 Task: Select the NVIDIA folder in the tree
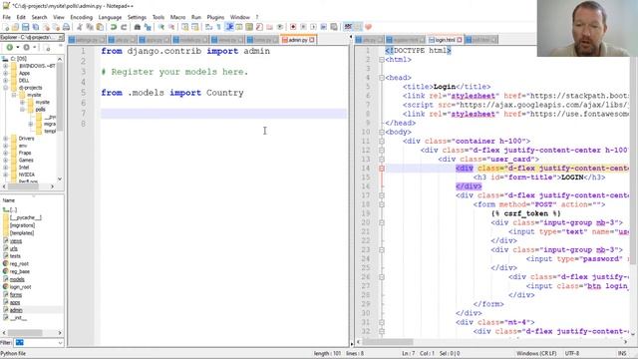[27, 175]
